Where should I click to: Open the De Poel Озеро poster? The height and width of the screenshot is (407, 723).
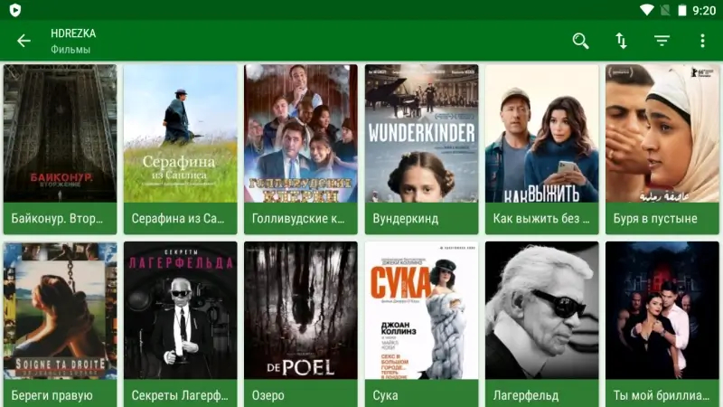pyautogui.click(x=301, y=310)
